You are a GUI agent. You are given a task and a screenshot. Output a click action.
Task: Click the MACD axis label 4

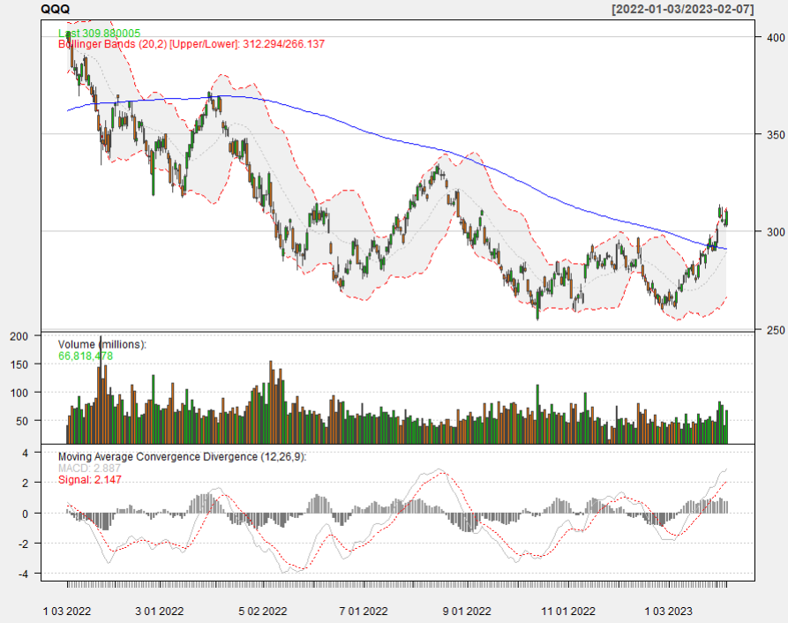(x=25, y=453)
